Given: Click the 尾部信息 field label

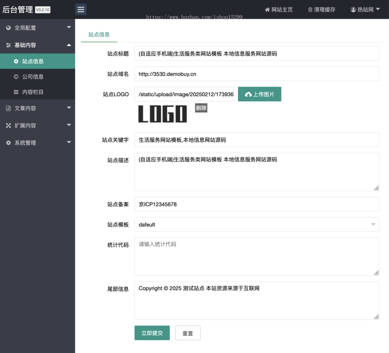Looking at the screenshot, I should point(118,289).
